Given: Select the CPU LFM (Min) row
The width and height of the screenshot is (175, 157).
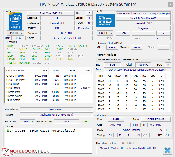Looking at the screenshot, I should 48,76.
